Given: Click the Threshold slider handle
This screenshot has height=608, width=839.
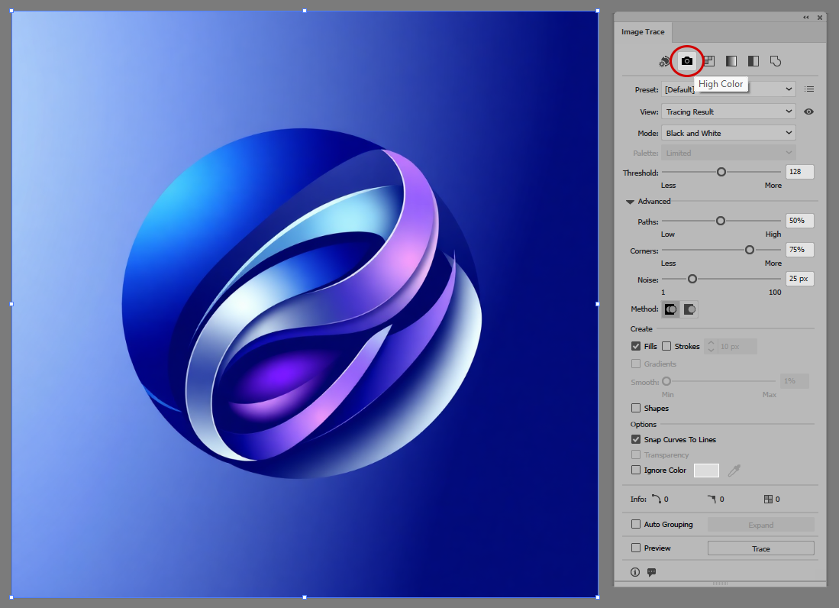Looking at the screenshot, I should click(x=721, y=172).
